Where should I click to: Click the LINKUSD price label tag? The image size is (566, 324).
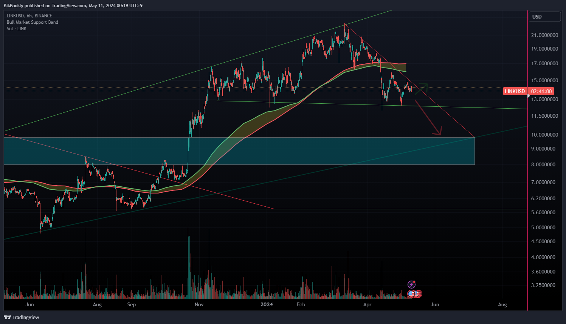[515, 91]
